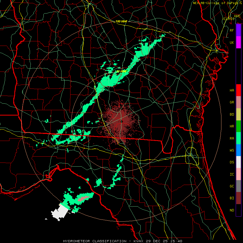Select the gray GC legend swatch
This screenshot has height=243, width=243.
(238, 186)
